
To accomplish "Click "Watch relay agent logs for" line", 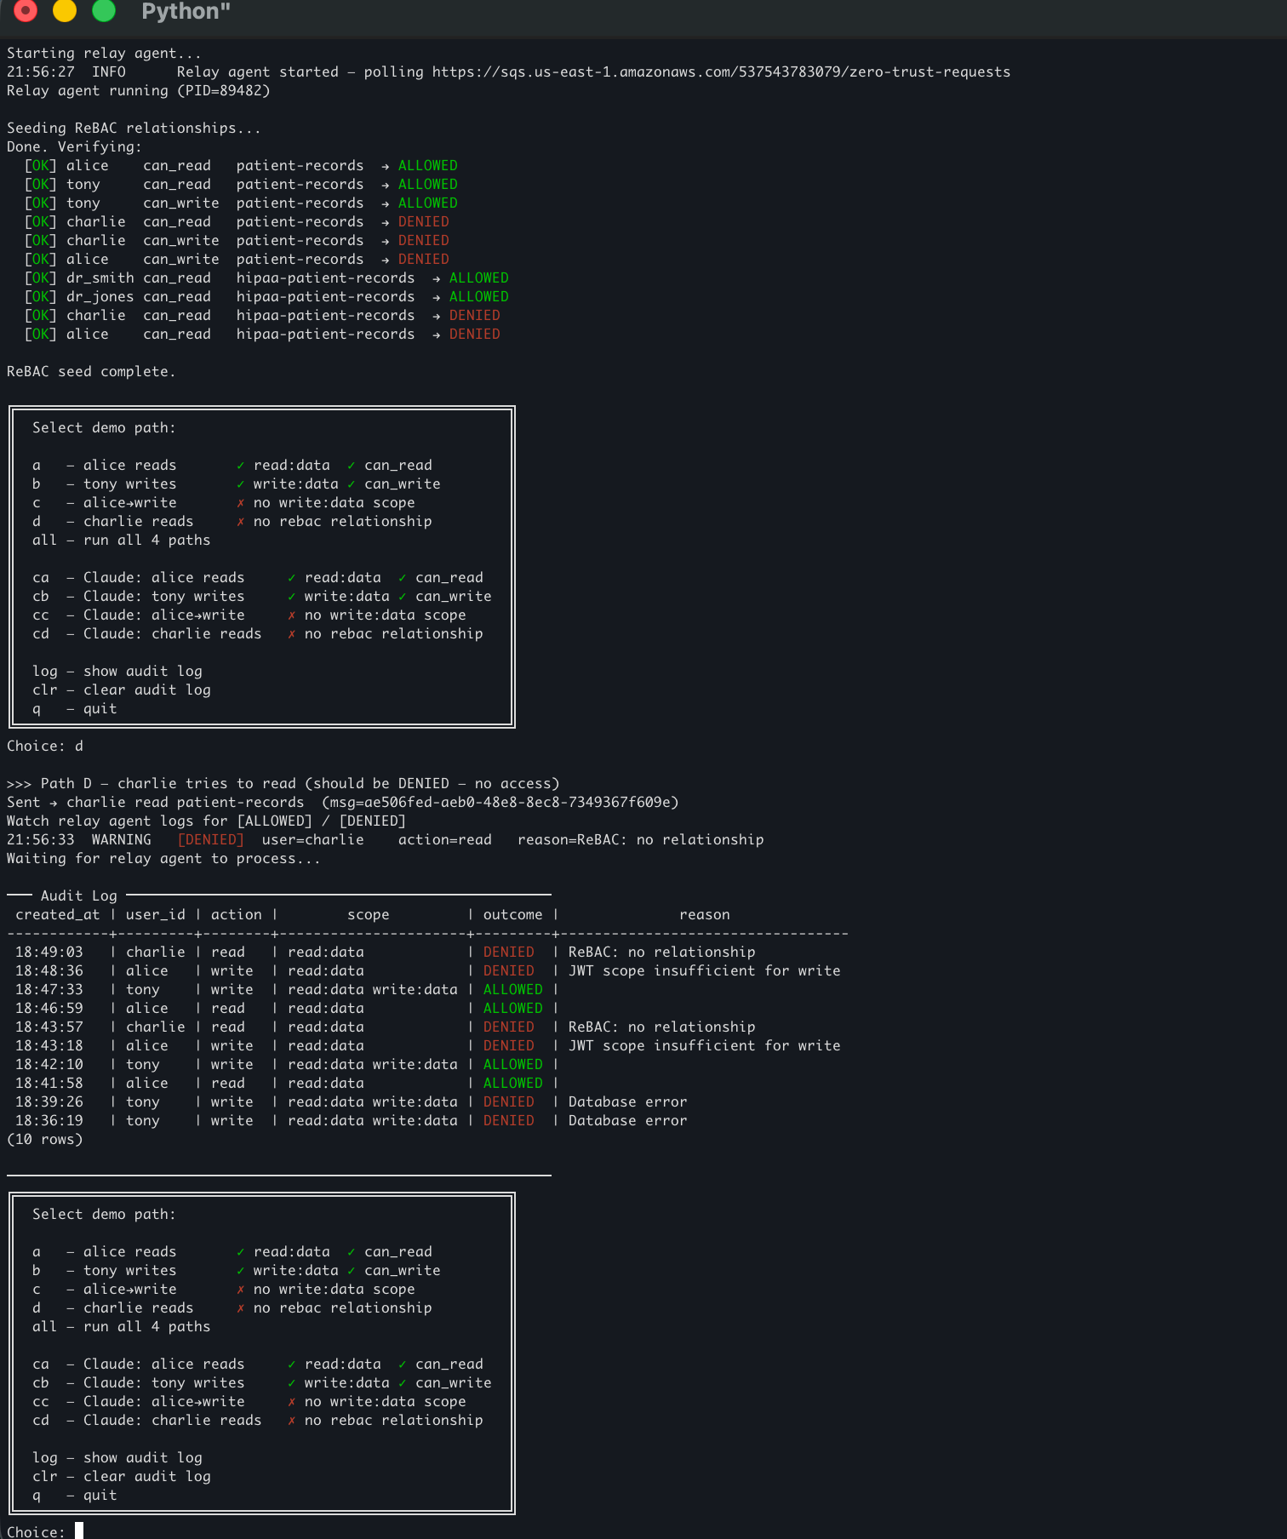I will pyautogui.click(x=206, y=821).
